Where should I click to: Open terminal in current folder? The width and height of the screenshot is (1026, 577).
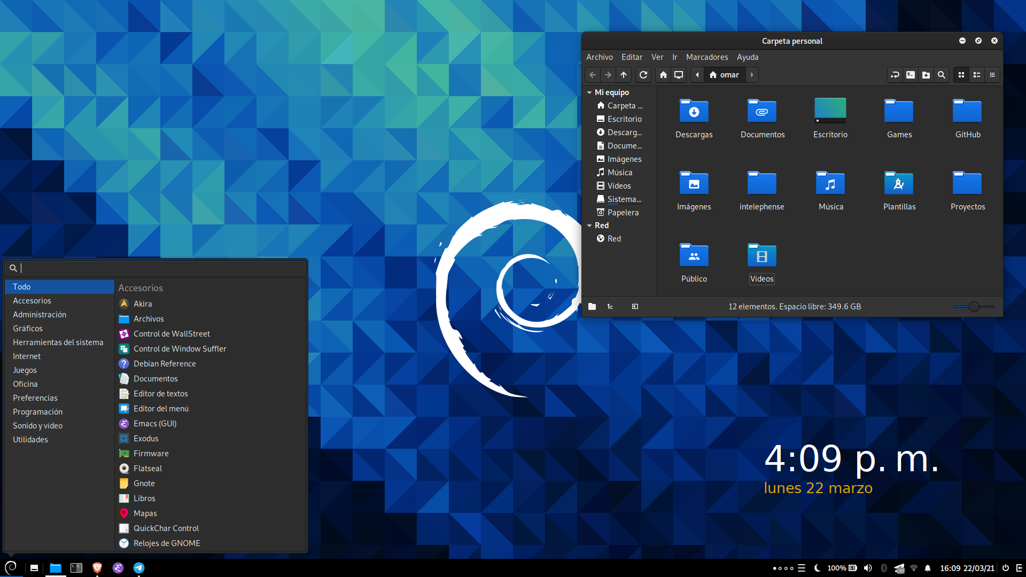pos(911,75)
